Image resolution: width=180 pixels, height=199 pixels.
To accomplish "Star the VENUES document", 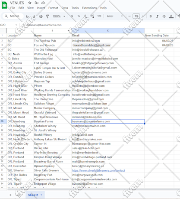I will click(30, 3).
